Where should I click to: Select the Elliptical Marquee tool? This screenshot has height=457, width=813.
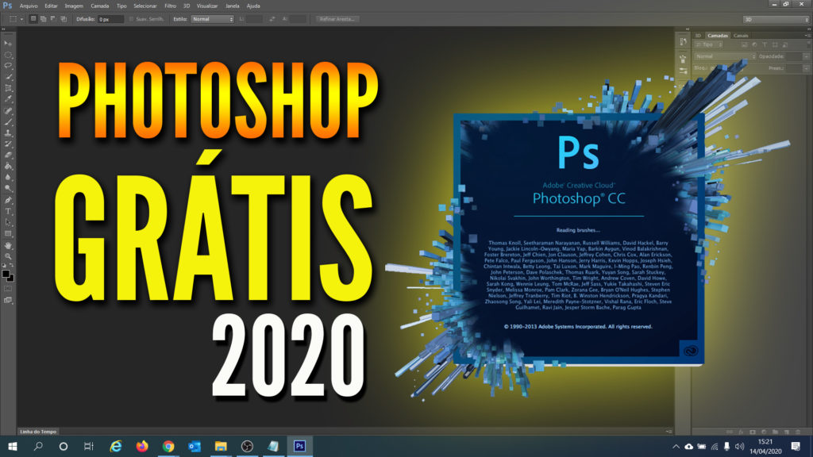pos(8,55)
